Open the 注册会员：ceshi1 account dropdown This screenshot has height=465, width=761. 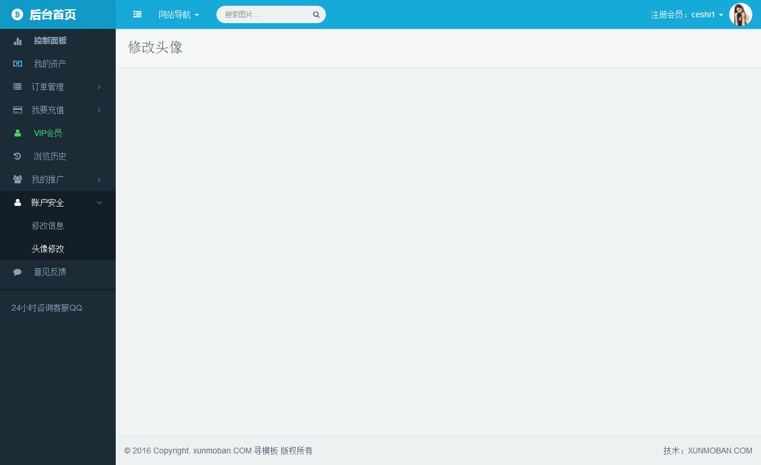(x=687, y=14)
